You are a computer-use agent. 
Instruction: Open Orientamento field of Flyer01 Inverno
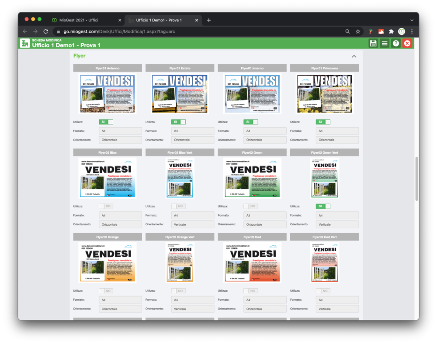[x=265, y=140]
